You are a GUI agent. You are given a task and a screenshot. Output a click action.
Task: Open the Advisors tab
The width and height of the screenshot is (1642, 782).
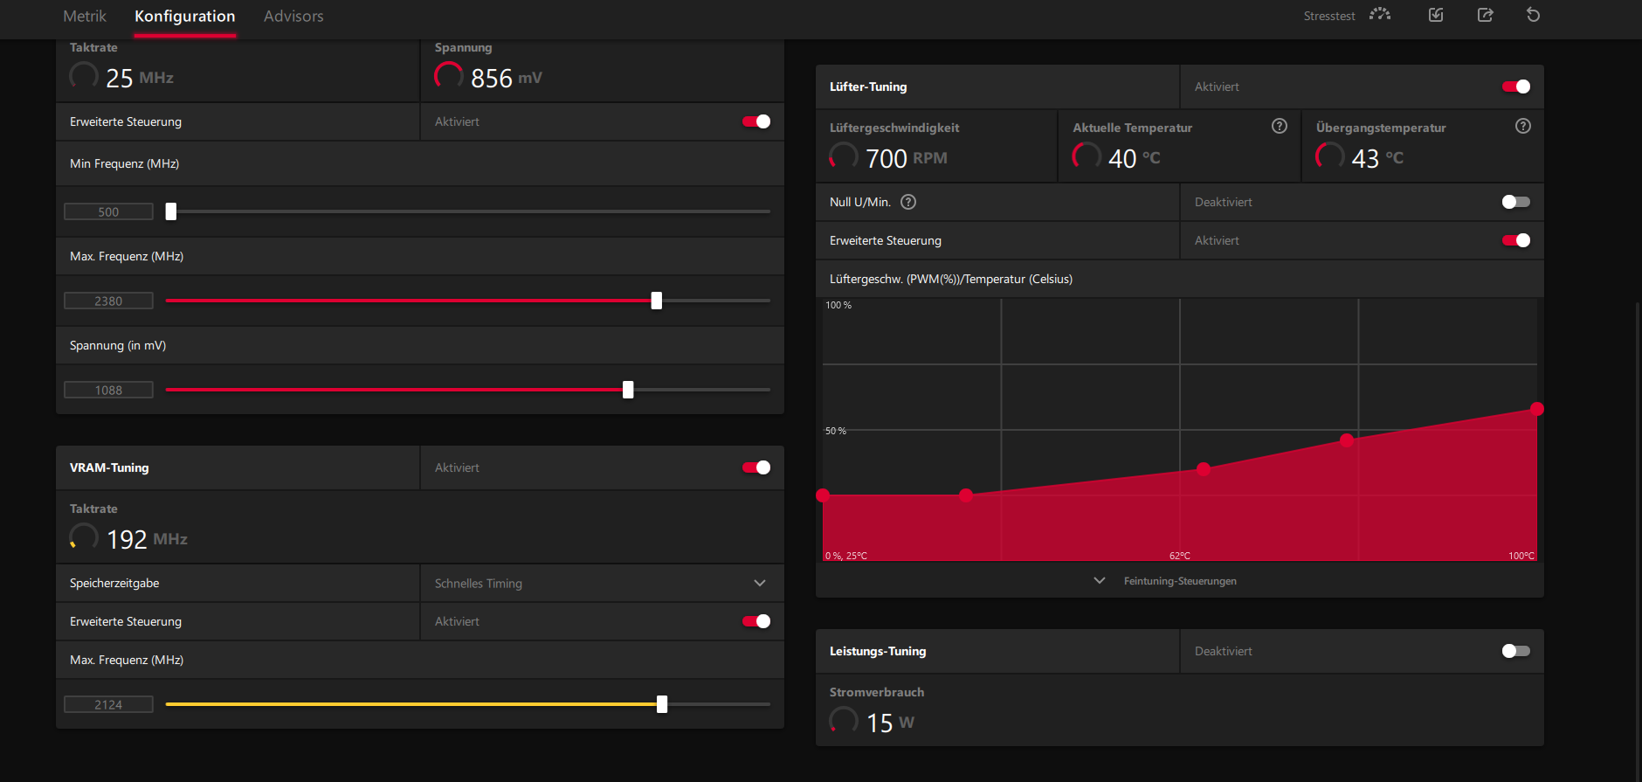[293, 16]
